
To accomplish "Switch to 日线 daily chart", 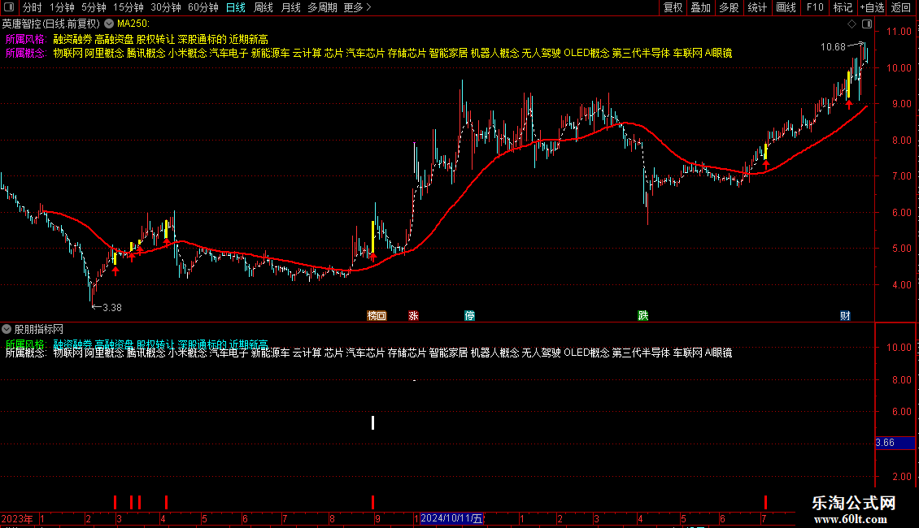I will [x=236, y=7].
